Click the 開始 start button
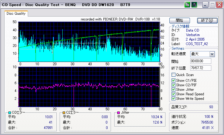Screen dimensions: 224x135 click(180, 20)
